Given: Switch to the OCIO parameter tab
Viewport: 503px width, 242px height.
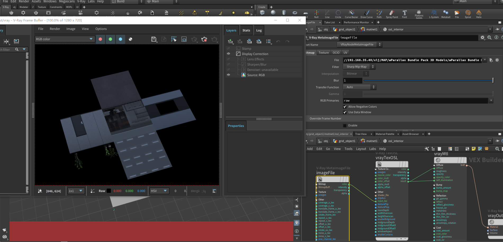Looking at the screenshot, I should click(x=336, y=53).
